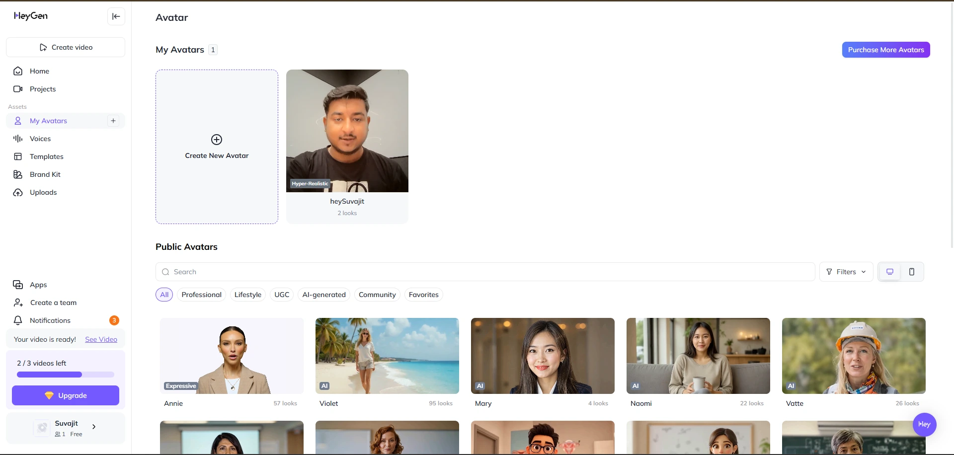The height and width of the screenshot is (455, 954).
Task: Switch to landscape avatar orientation view
Action: click(890, 272)
